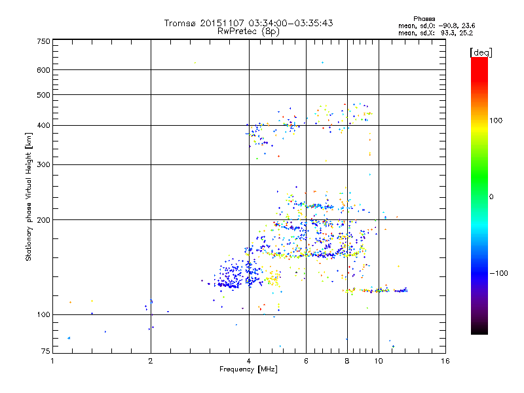Click the y-axis tick label '200'
Screen dimensions: 524x393
point(44,220)
